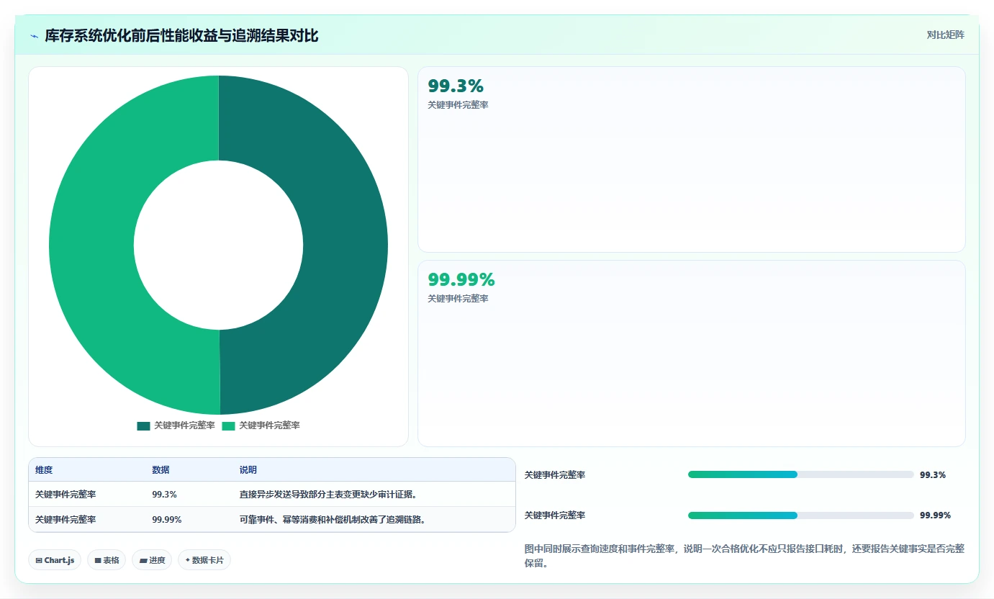
Task: Select the Chart.js chip
Action: tap(55, 560)
